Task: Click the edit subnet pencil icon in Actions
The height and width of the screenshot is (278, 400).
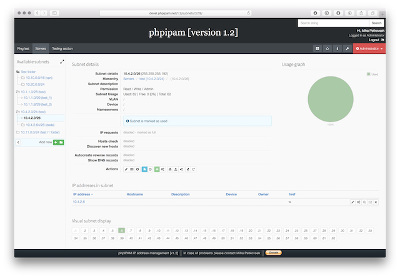Action: [x=126, y=169]
